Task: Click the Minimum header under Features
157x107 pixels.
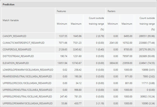Action: [62, 24]
